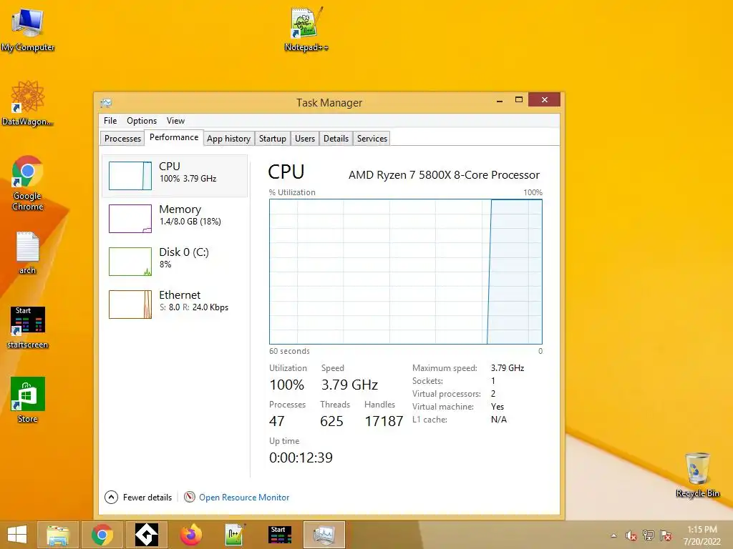This screenshot has height=549, width=733.
Task: Click the Up time value 0:00:12:39
Action: click(301, 457)
